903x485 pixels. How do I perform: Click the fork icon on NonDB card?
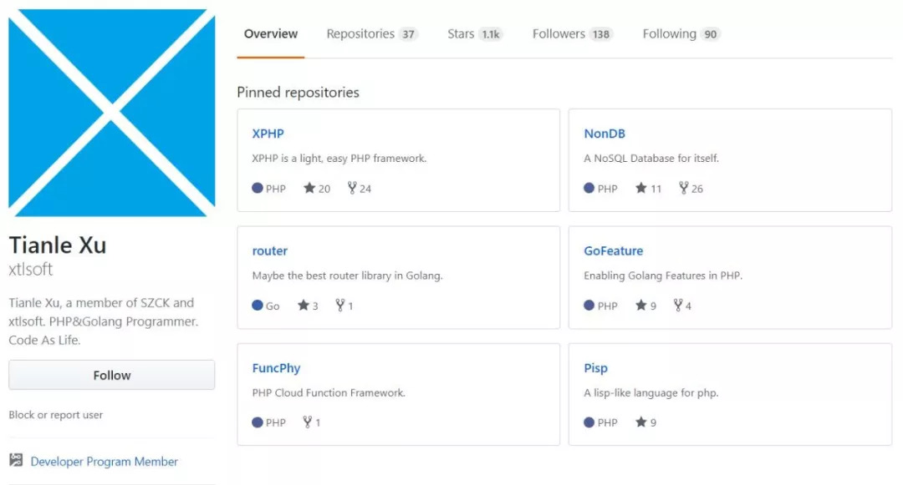pyautogui.click(x=683, y=189)
